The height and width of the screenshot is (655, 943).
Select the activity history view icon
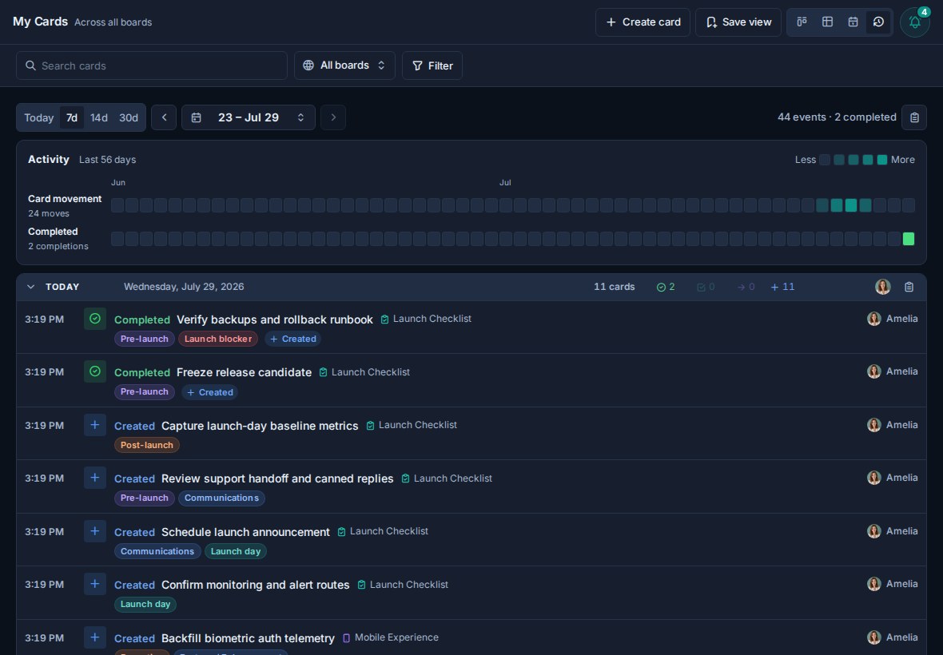pyautogui.click(x=878, y=22)
